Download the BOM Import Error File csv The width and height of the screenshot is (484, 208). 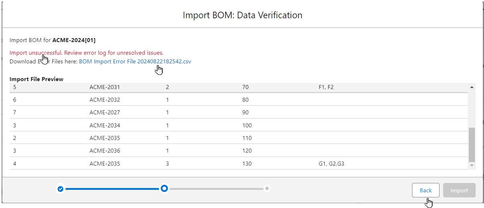tap(135, 61)
